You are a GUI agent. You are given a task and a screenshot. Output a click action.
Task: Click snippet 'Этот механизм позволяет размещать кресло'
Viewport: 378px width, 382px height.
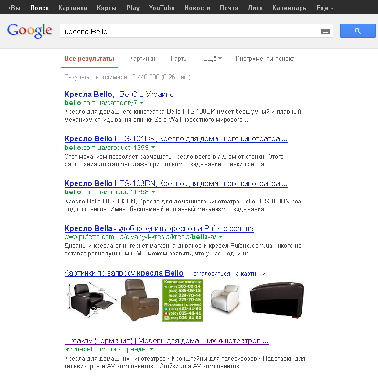174,160
